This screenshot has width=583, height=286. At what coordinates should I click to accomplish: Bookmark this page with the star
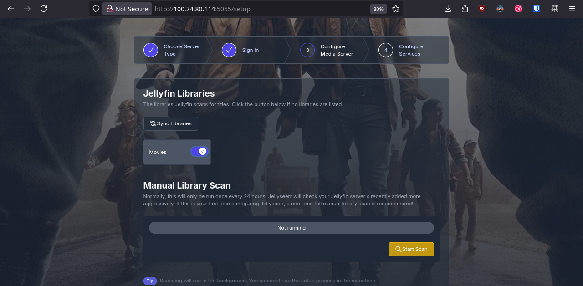396,9
